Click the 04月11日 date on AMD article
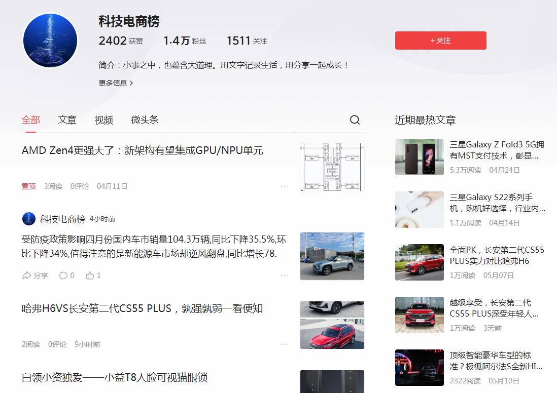557x393 pixels. coord(112,186)
